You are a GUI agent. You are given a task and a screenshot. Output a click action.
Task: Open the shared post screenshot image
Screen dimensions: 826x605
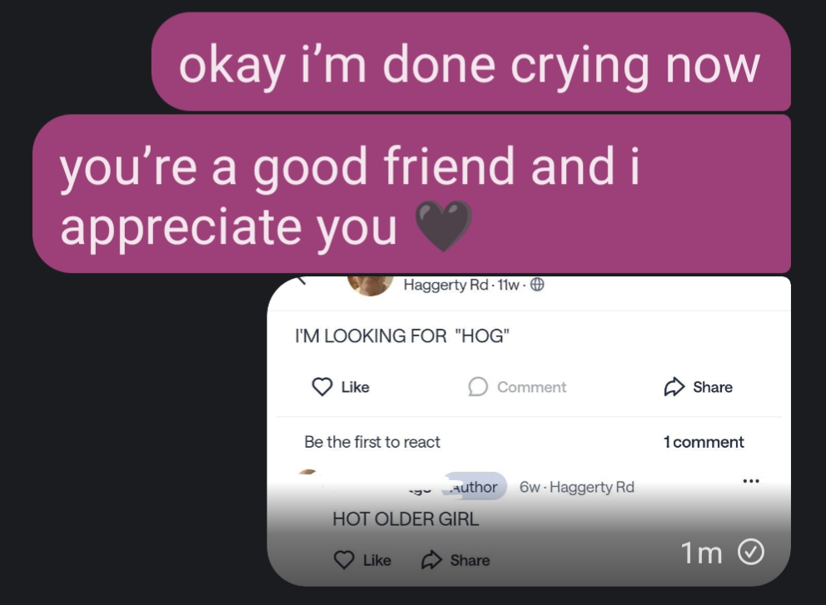point(529,431)
